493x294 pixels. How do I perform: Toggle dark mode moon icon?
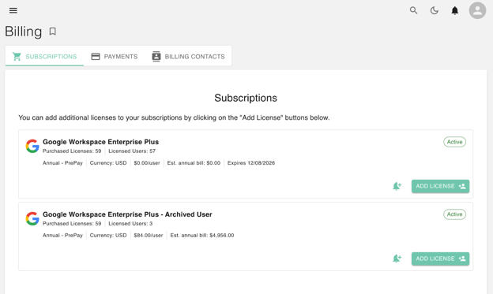(435, 11)
